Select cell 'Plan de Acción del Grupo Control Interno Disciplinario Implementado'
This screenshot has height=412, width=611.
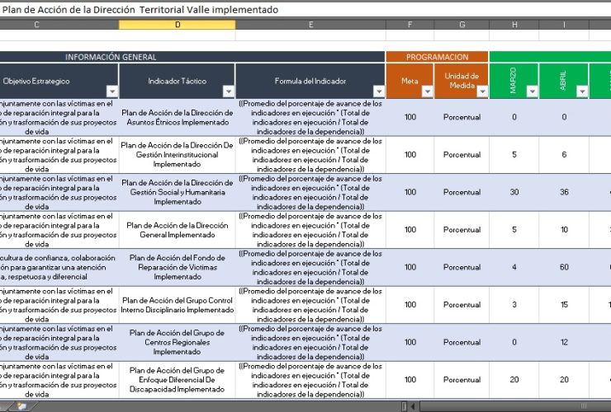coord(178,305)
